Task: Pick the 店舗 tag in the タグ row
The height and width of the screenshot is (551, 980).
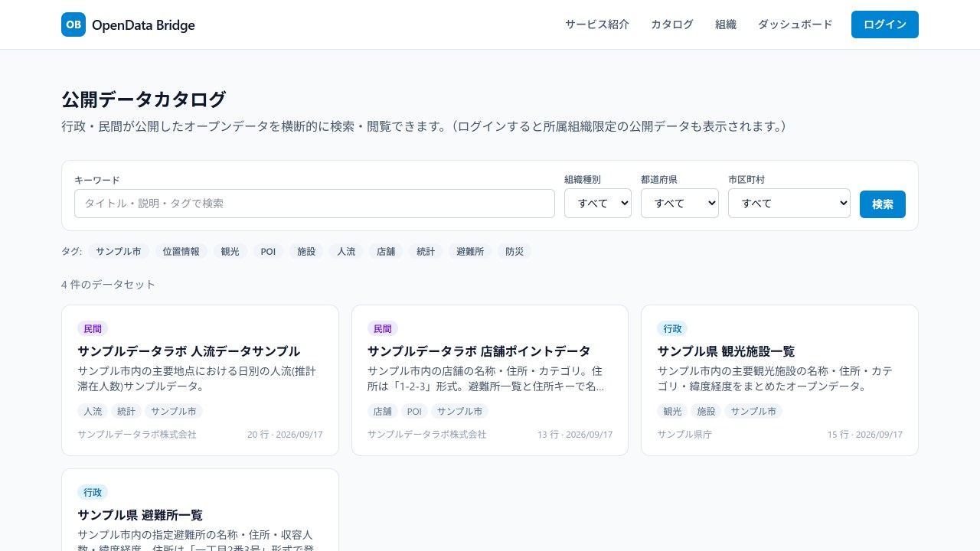Action: (x=386, y=251)
